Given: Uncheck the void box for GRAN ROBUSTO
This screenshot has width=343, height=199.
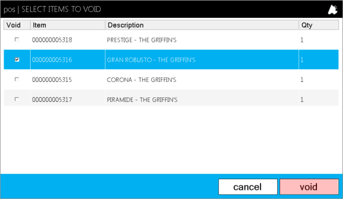Looking at the screenshot, I should click(17, 59).
